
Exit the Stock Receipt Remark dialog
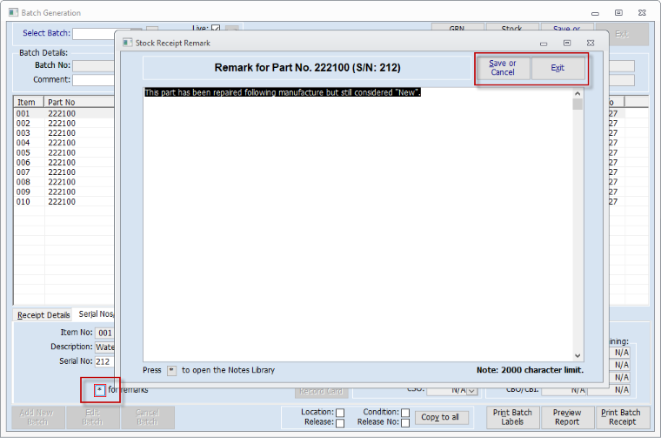(558, 68)
